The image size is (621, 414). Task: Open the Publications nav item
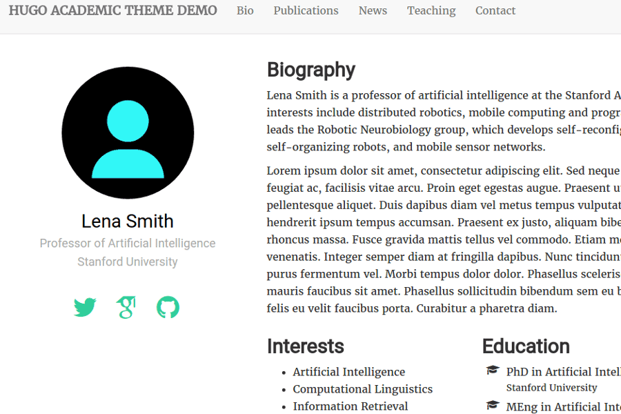[x=306, y=11]
